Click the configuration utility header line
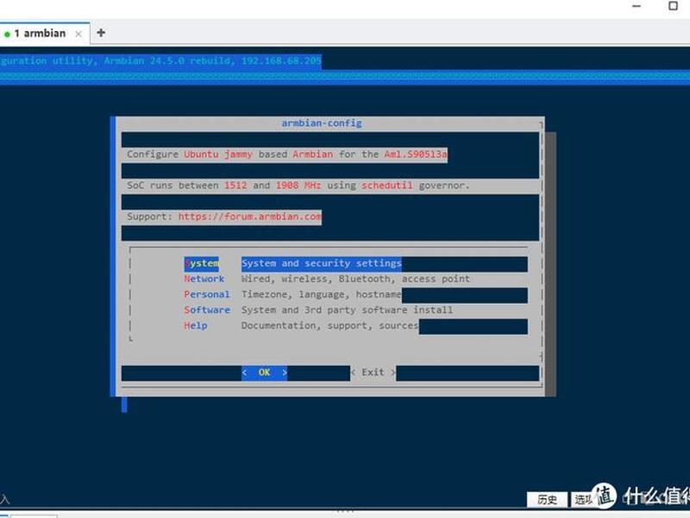This screenshot has height=518, width=690. (160, 61)
